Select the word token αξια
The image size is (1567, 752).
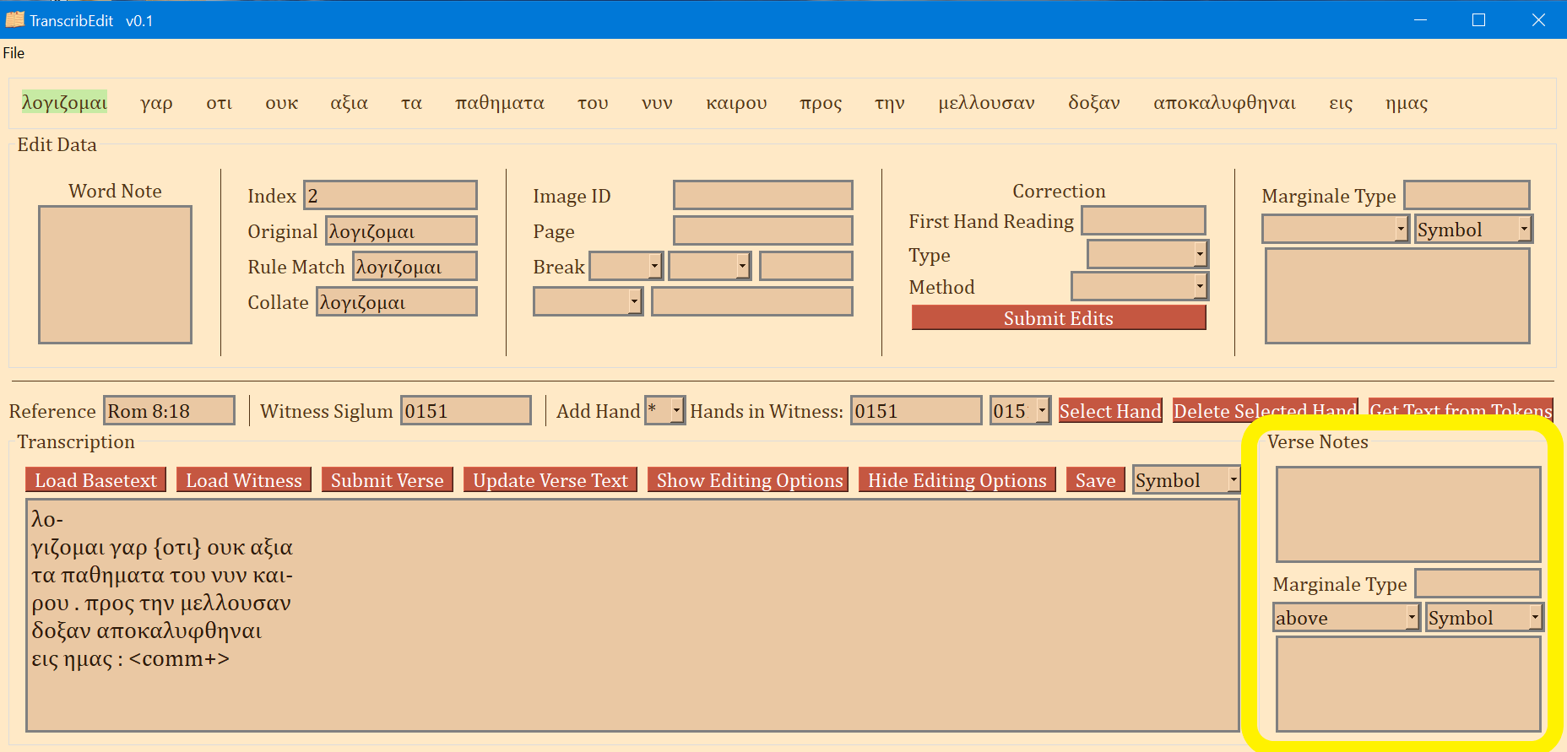pyautogui.click(x=349, y=103)
